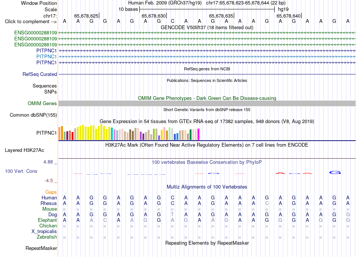The width and height of the screenshot is (356, 257).
Task: Click the gray C in Elephant row
Action: pos(105,220)
